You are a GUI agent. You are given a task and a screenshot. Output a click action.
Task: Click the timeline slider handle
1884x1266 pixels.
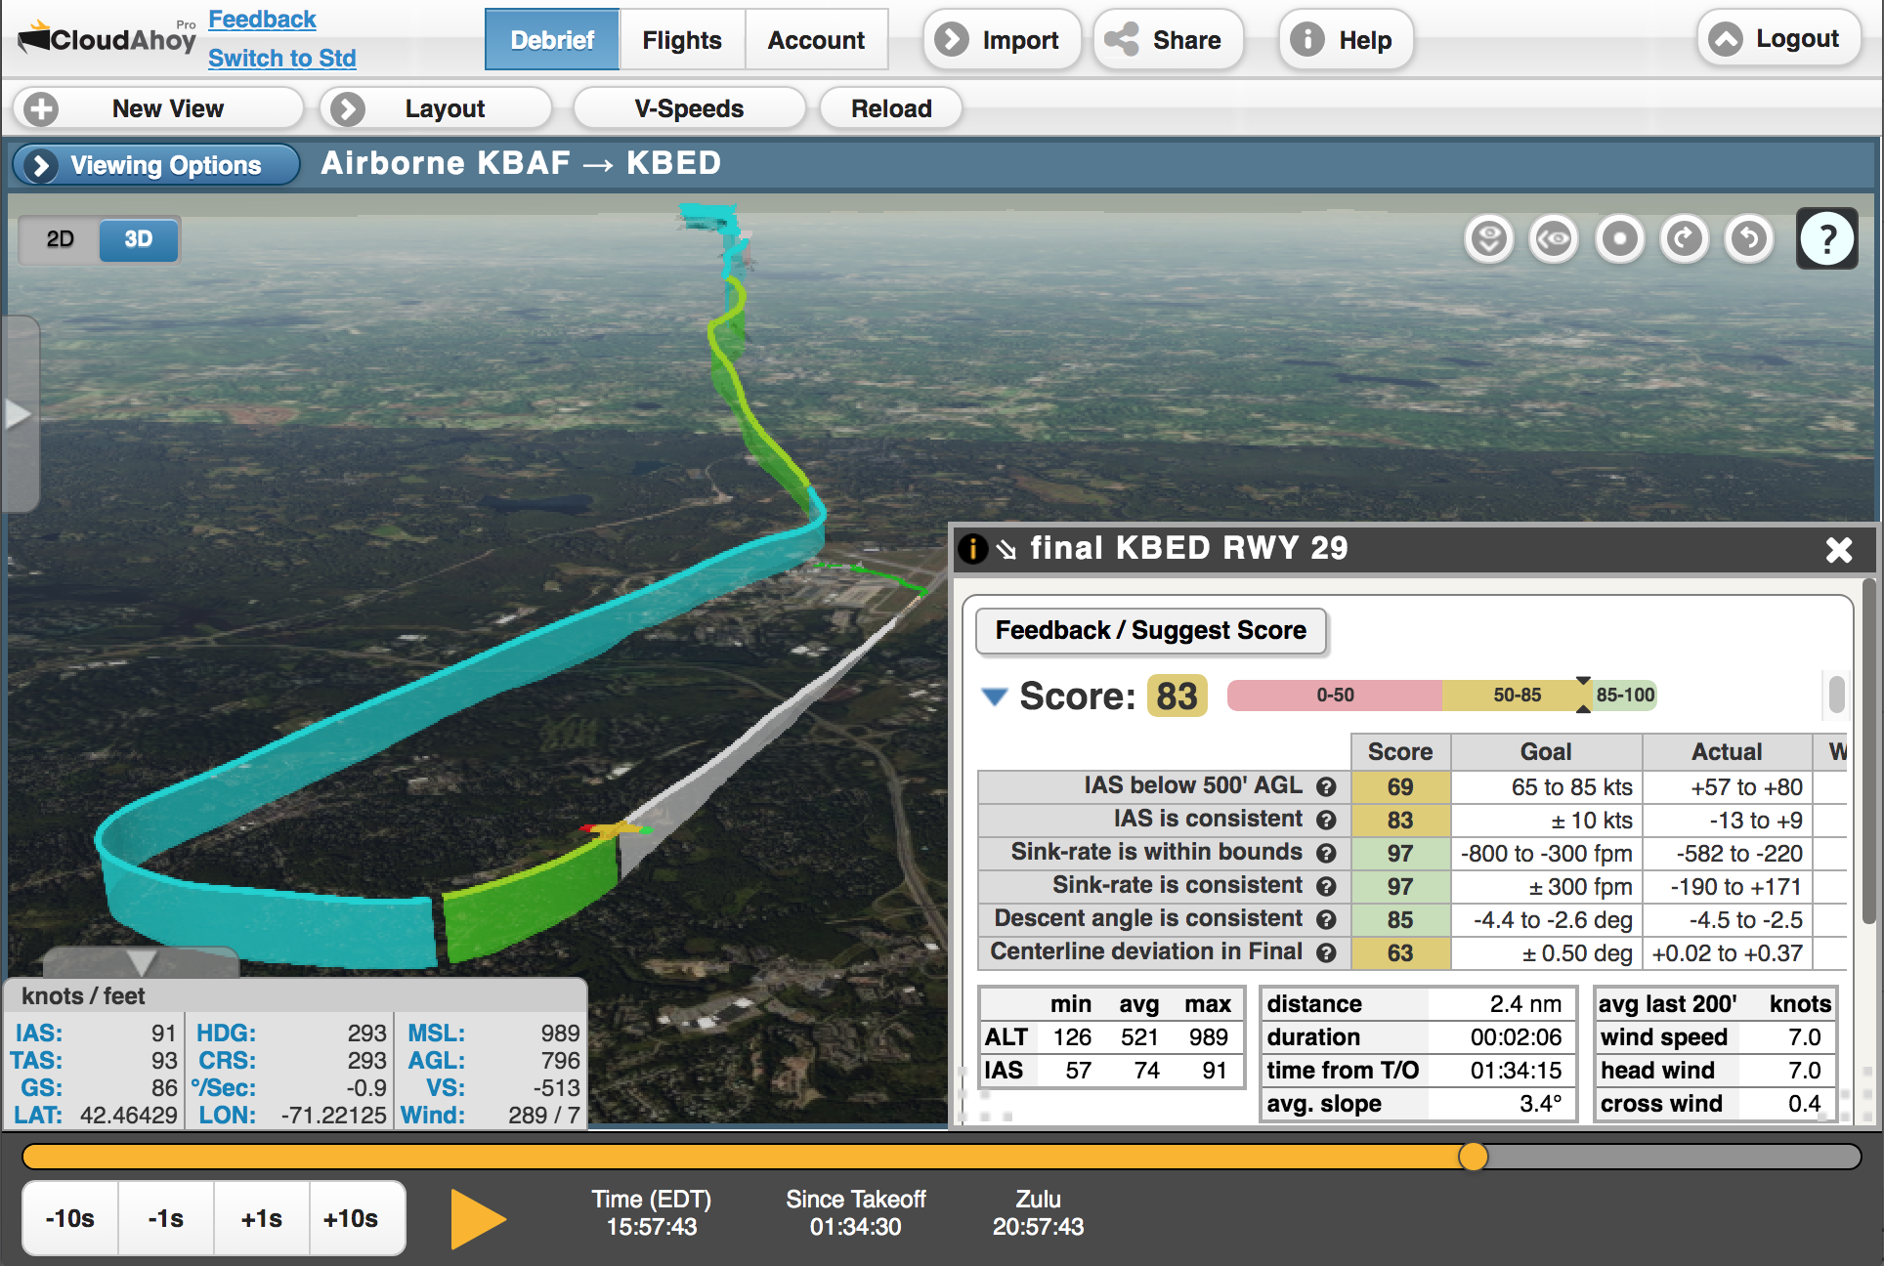[1473, 1157]
